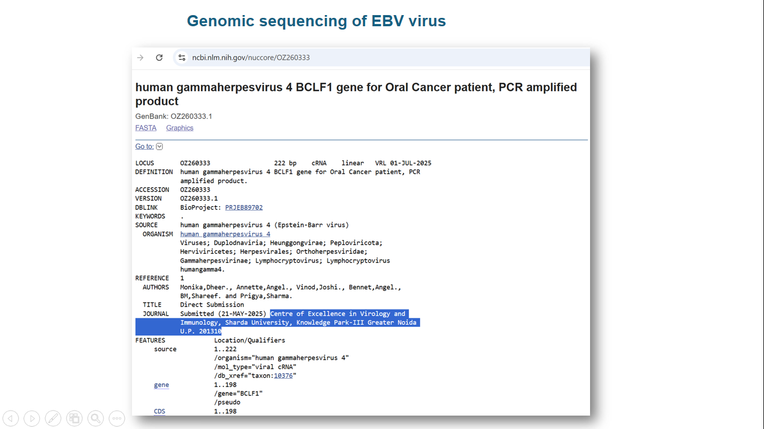
Task: Open BioProject PRJEB89702 link
Action: (244, 207)
